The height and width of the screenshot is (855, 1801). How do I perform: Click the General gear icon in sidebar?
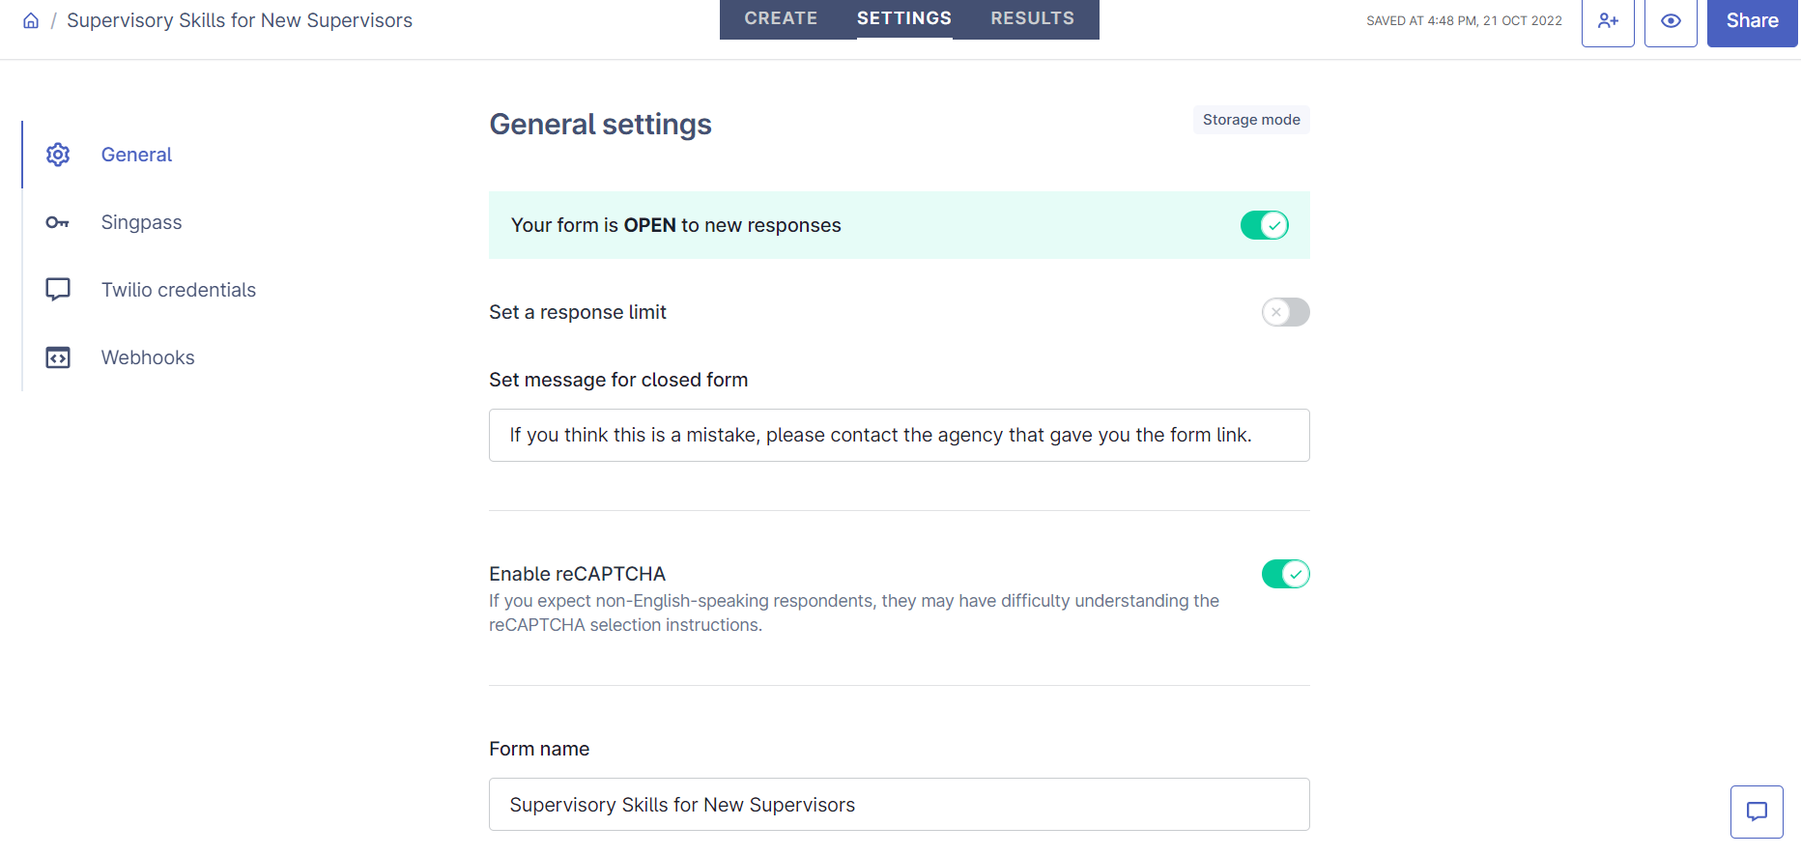(58, 155)
